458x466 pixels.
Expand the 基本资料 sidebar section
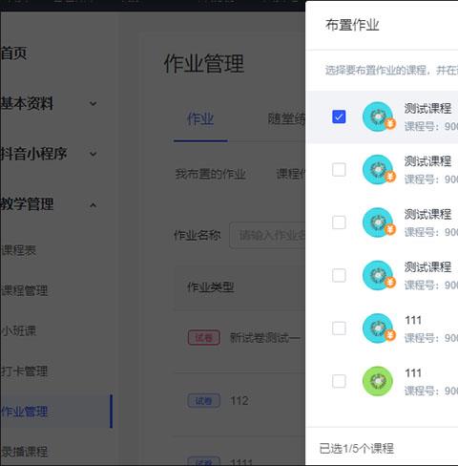[93, 103]
